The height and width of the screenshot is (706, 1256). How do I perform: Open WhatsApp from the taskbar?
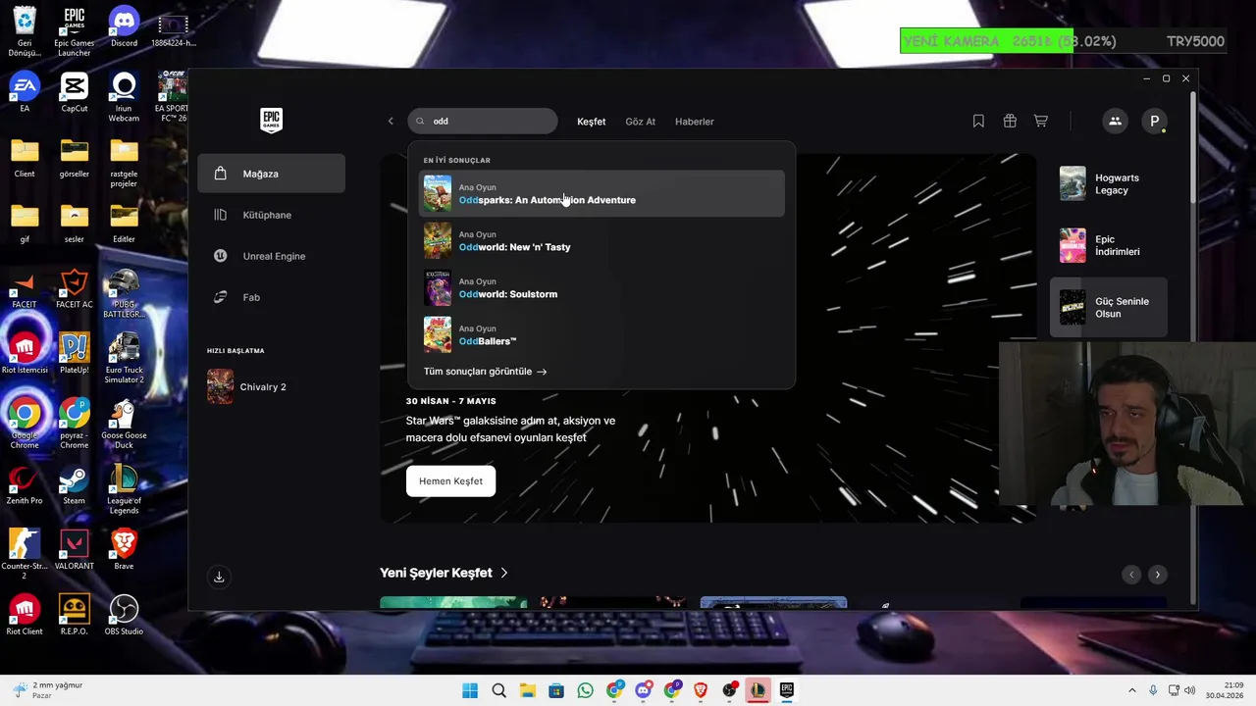click(x=586, y=690)
